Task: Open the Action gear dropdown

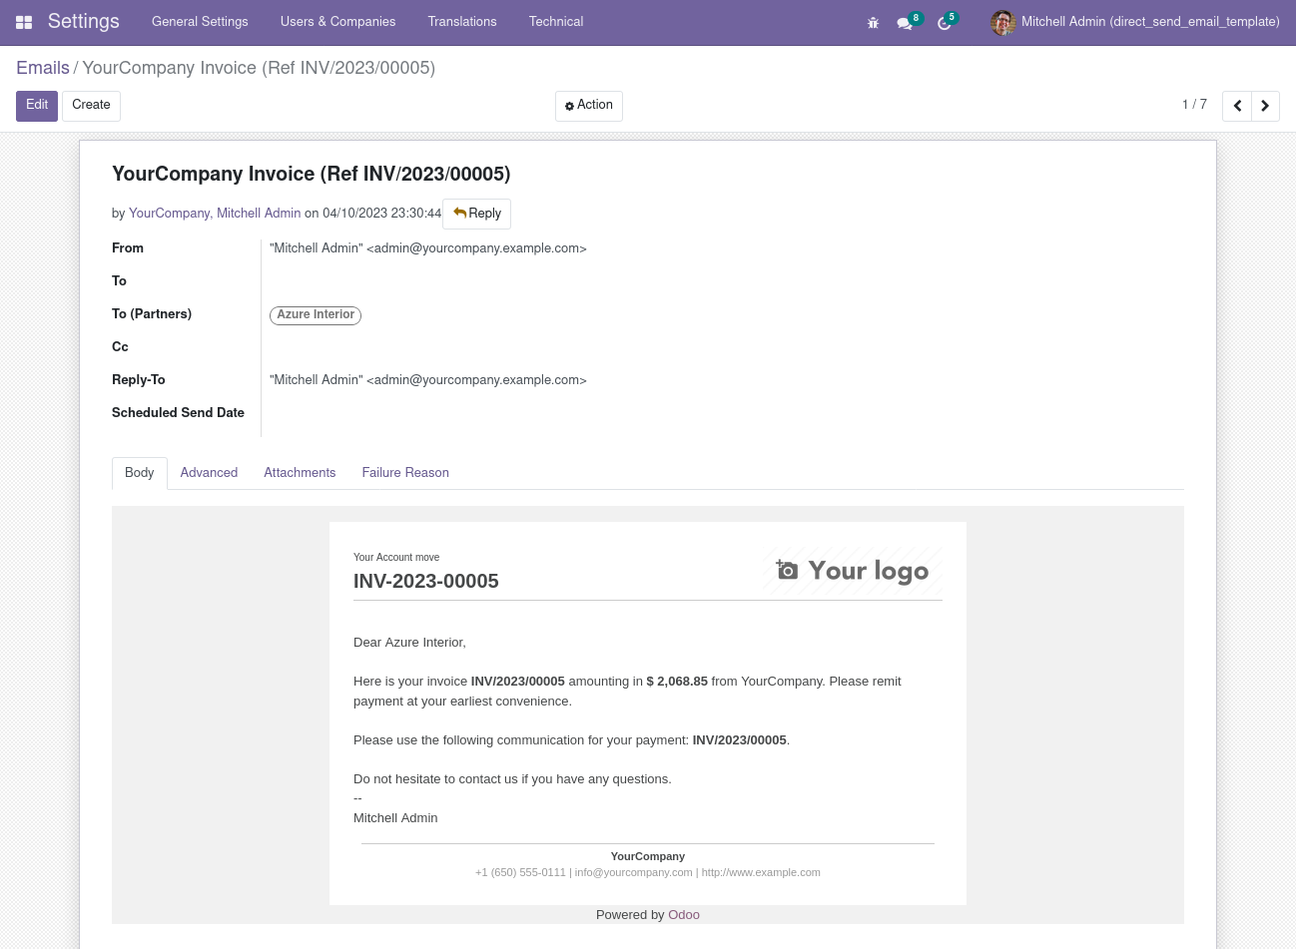Action: (x=589, y=106)
